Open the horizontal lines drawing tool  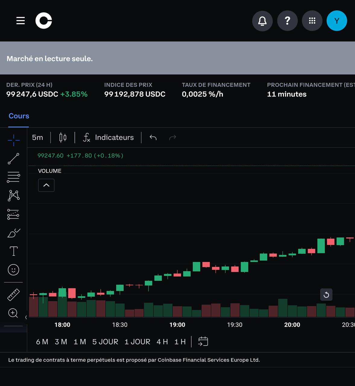click(x=13, y=177)
